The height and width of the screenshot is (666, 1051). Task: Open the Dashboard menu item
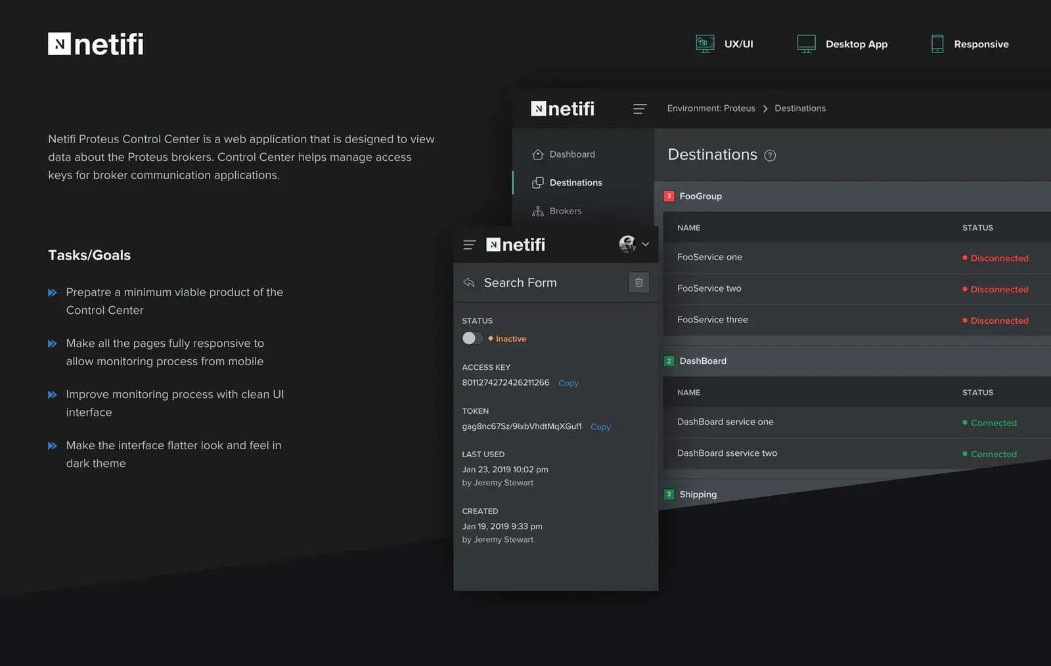[x=572, y=154]
